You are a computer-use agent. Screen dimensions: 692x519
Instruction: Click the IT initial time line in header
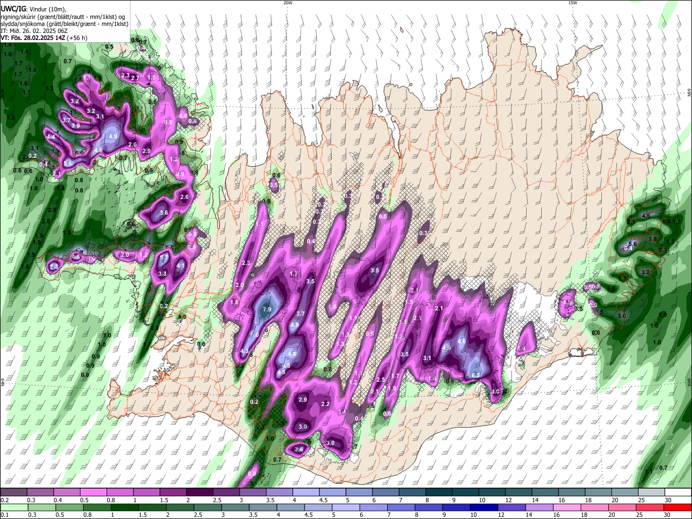[x=34, y=31]
